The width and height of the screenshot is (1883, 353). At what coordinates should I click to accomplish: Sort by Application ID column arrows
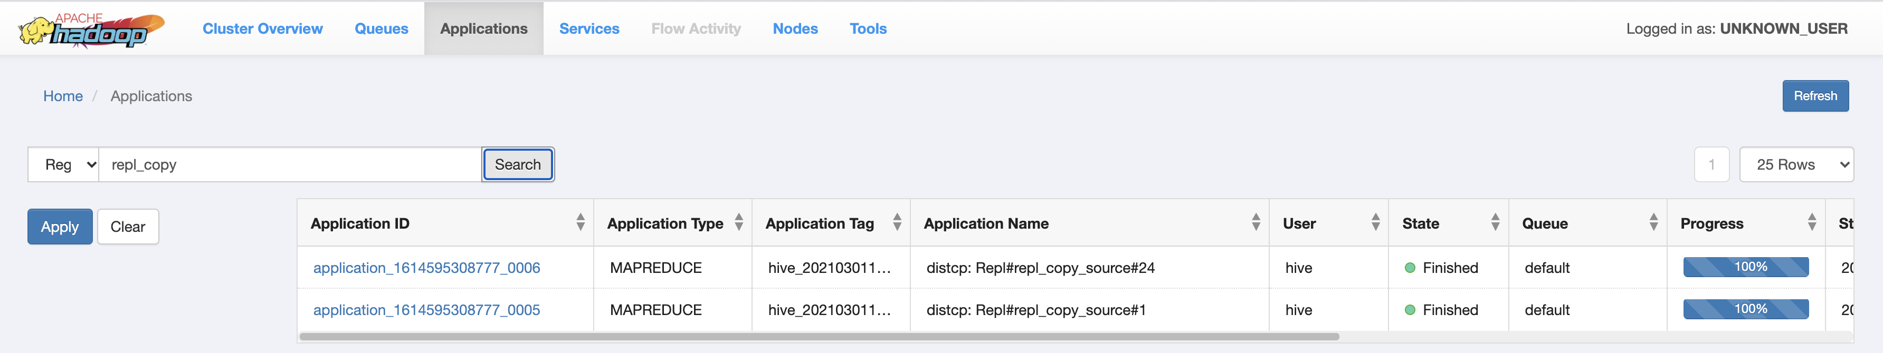(x=579, y=222)
